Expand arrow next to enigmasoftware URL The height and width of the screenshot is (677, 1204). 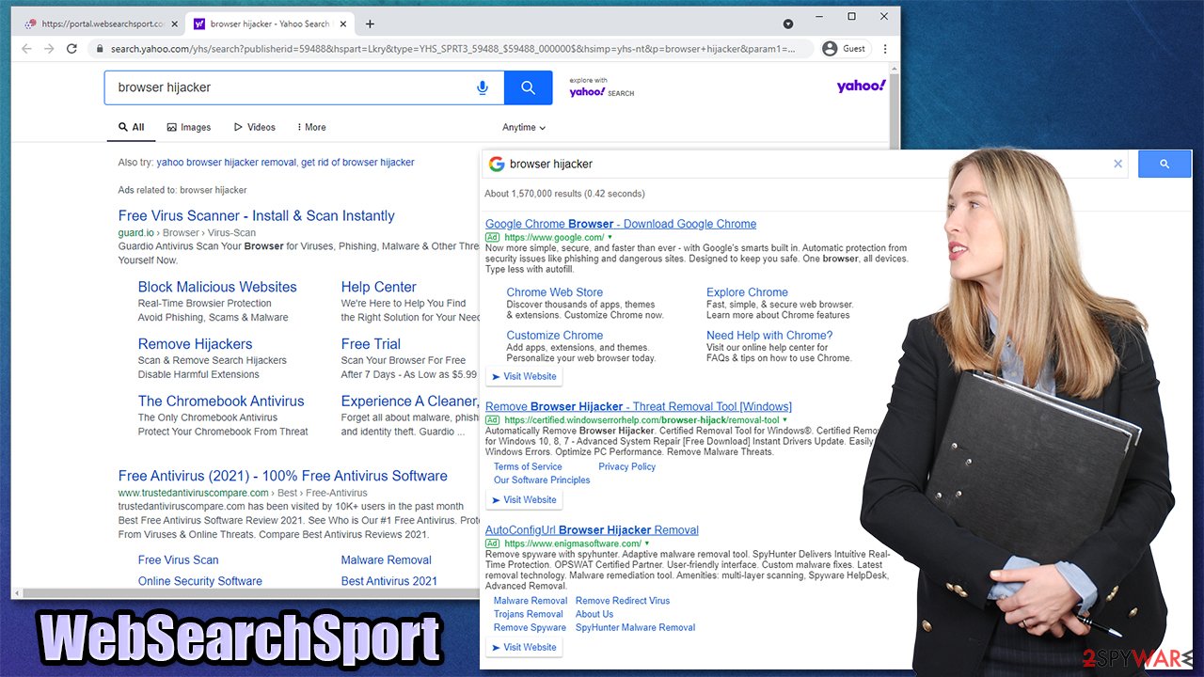pos(646,543)
